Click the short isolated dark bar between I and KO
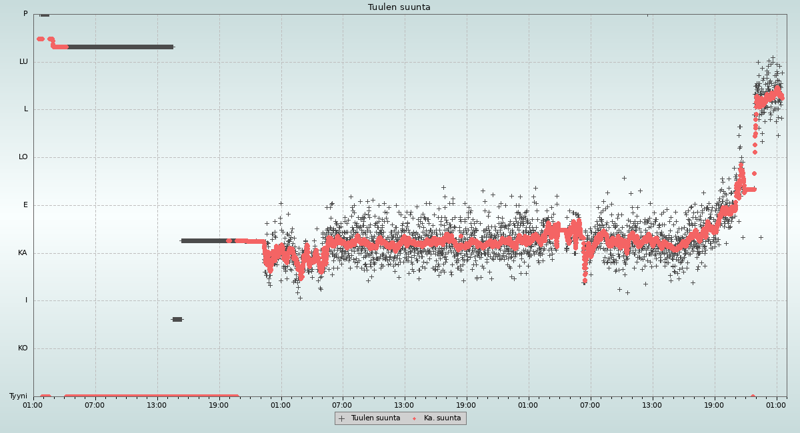 (x=177, y=320)
